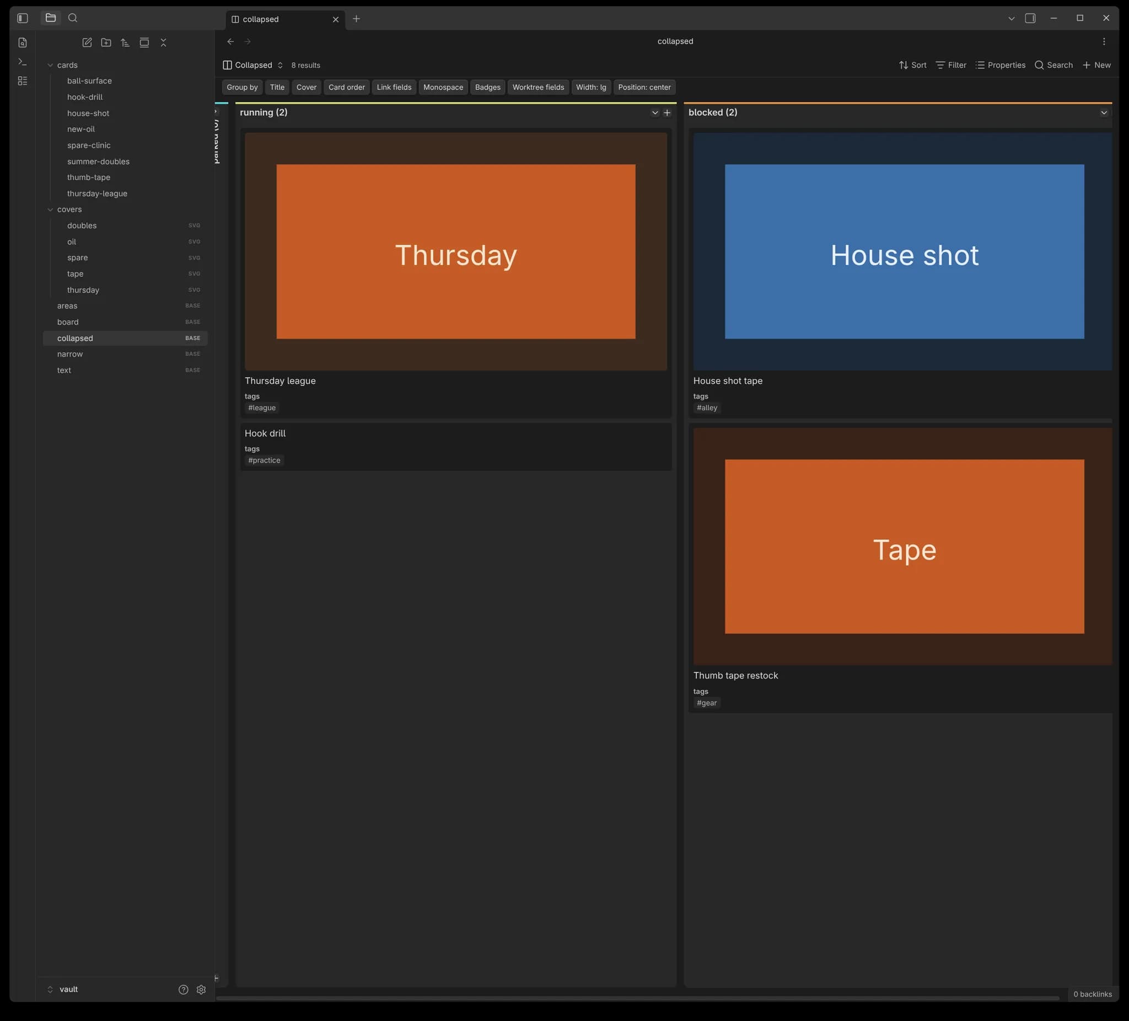The height and width of the screenshot is (1021, 1129).
Task: Click the New button
Action: pos(1096,65)
